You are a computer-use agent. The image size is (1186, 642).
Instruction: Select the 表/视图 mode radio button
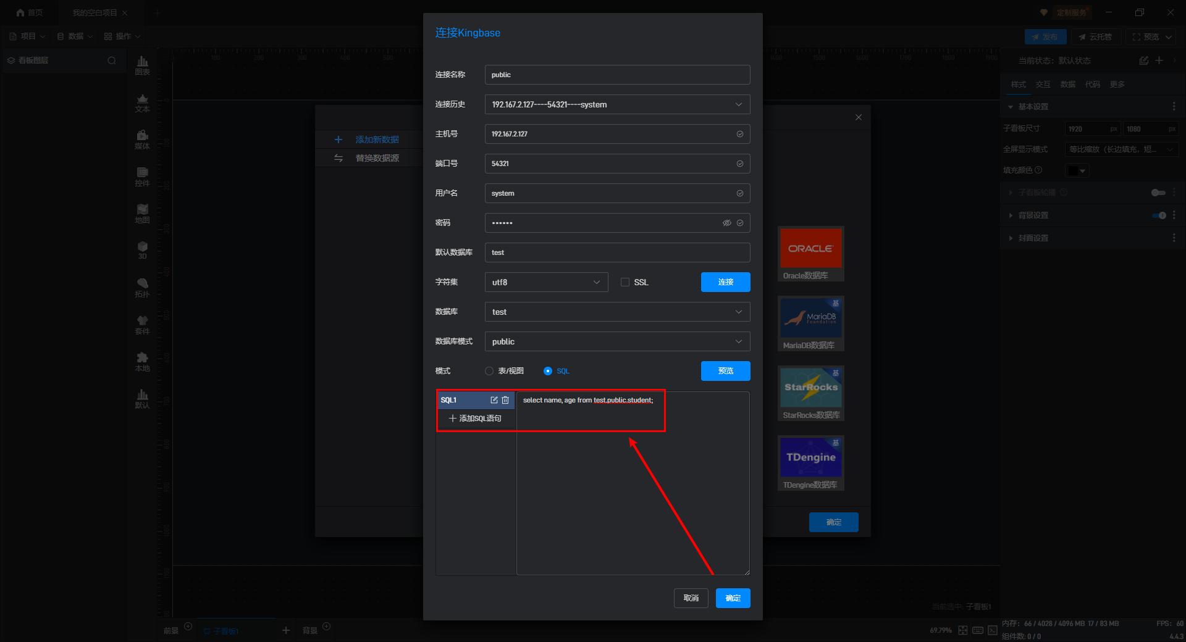point(489,371)
